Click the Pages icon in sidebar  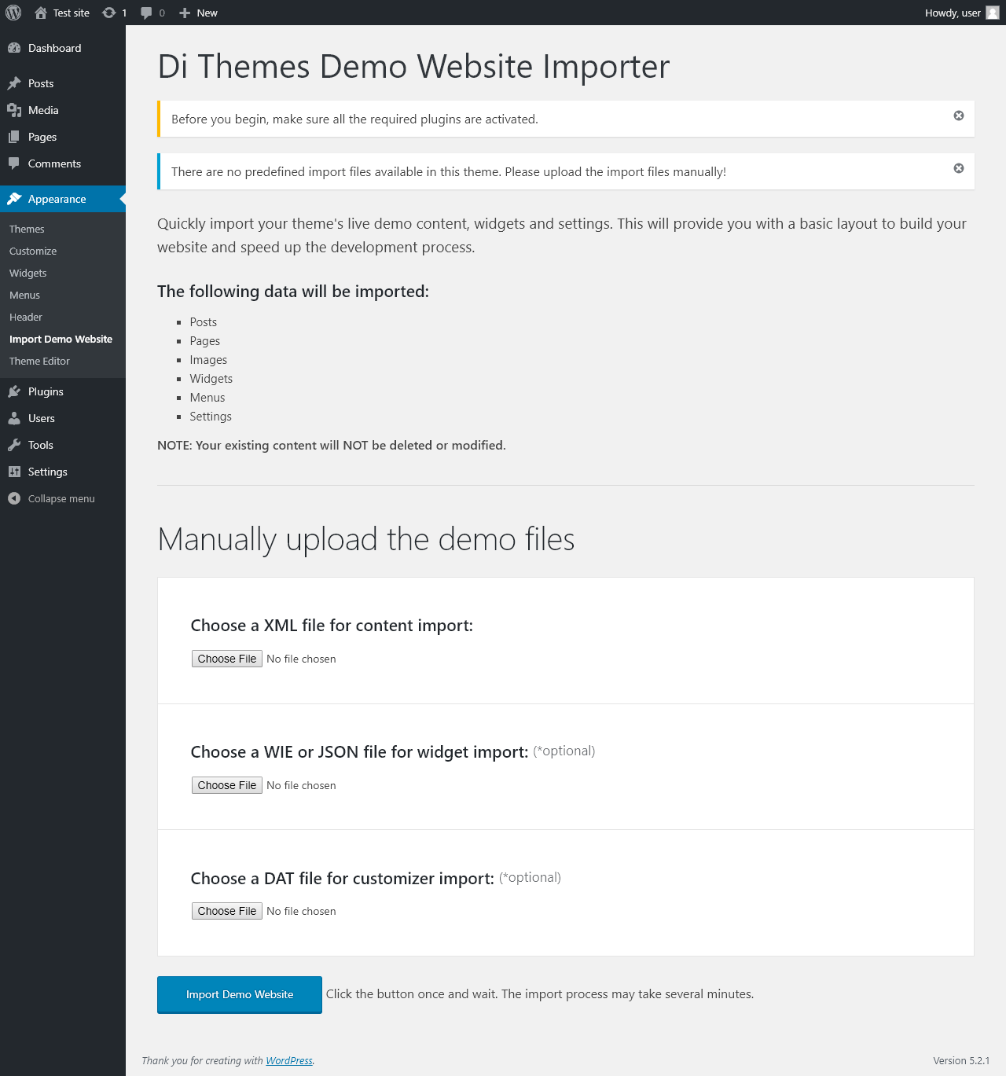click(14, 137)
